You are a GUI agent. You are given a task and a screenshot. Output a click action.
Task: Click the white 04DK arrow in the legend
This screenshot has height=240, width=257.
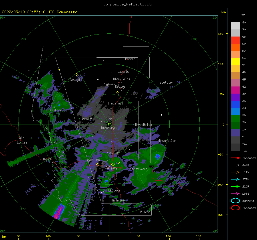235,165
